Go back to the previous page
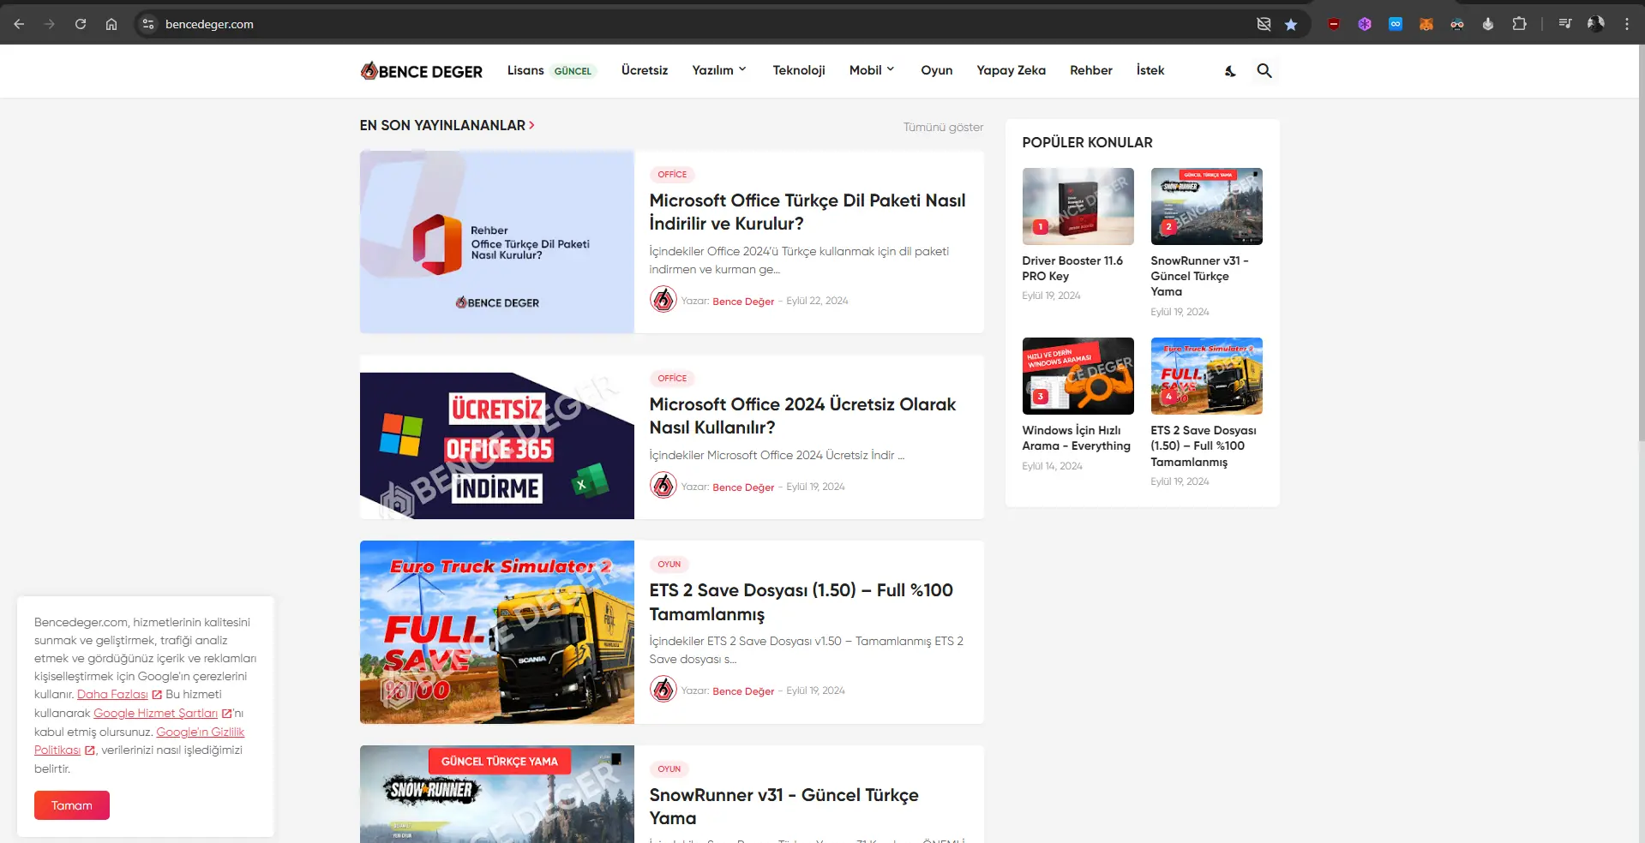Viewport: 1645px width, 843px height. click(19, 24)
